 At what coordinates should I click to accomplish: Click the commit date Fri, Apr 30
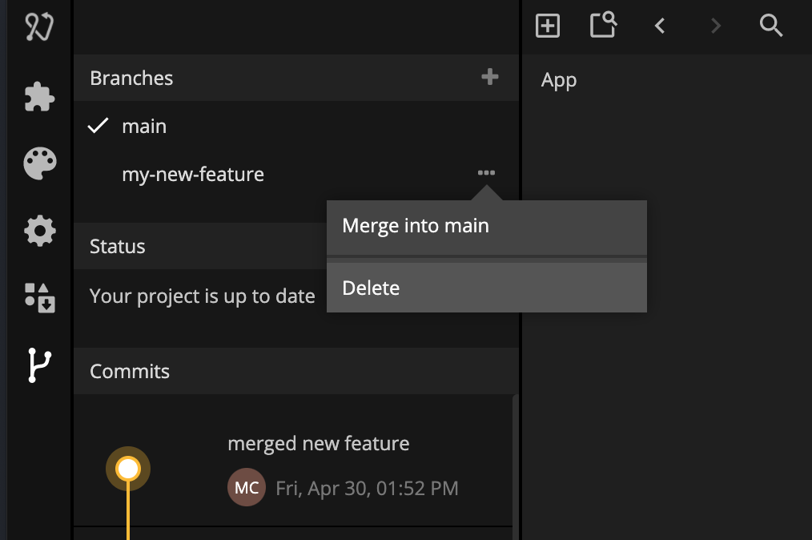click(x=367, y=488)
